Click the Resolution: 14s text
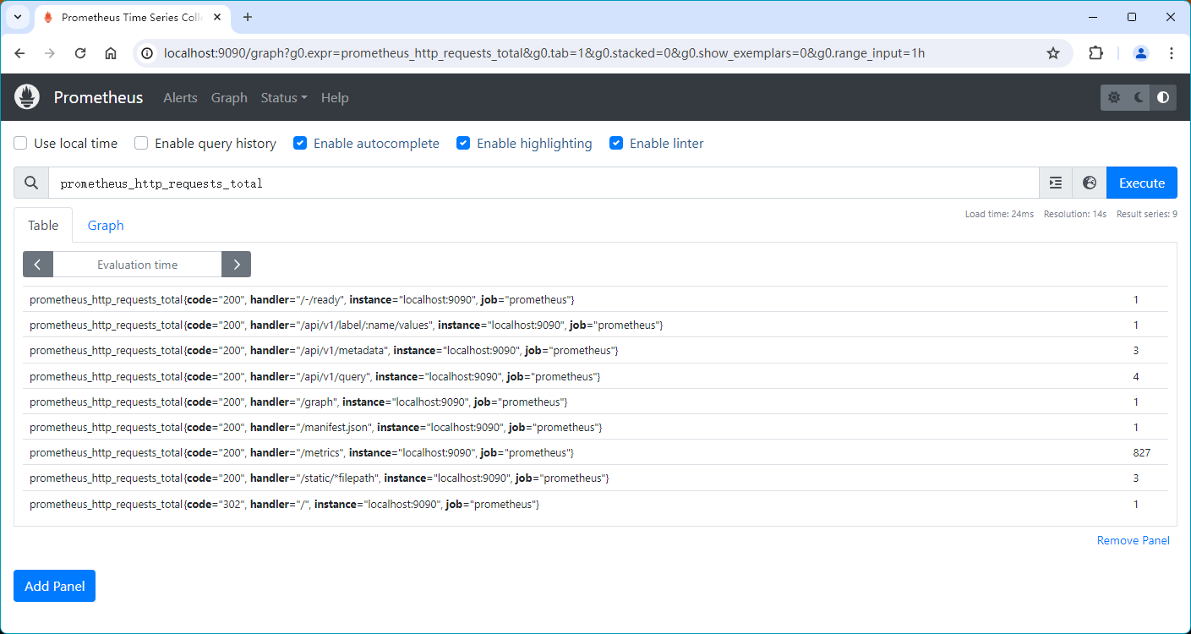This screenshot has height=634, width=1191. click(x=1075, y=214)
